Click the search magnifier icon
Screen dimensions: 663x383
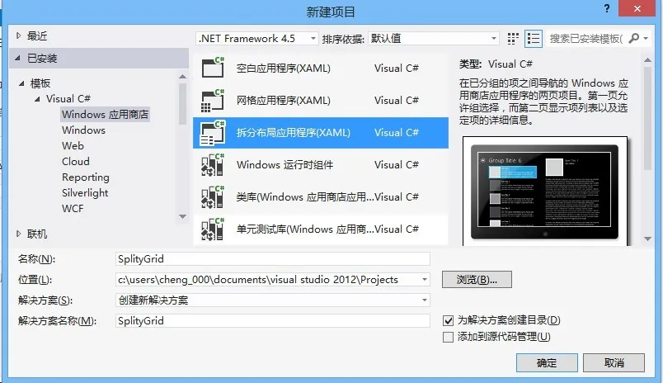click(634, 39)
